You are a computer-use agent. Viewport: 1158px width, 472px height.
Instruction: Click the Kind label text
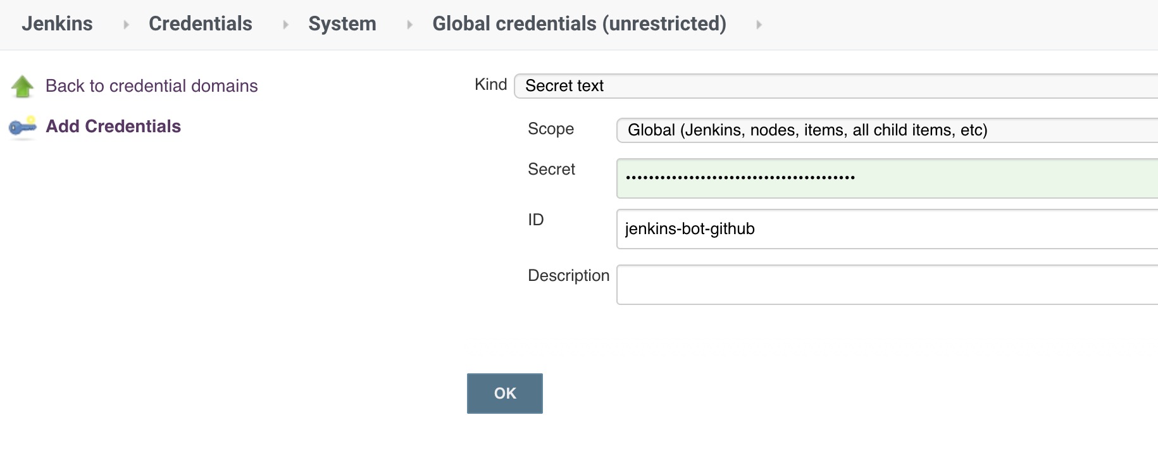point(491,85)
